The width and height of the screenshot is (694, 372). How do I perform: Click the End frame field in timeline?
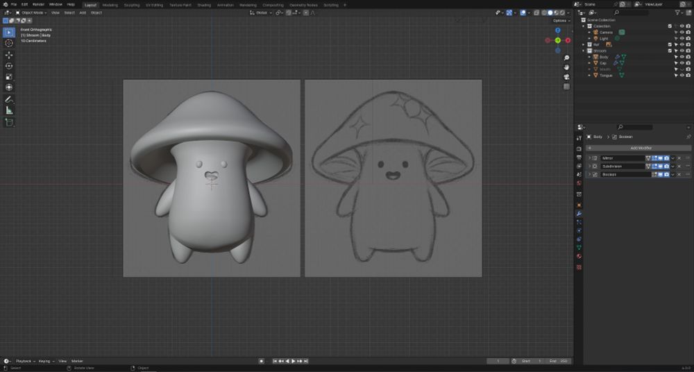[x=561, y=361]
